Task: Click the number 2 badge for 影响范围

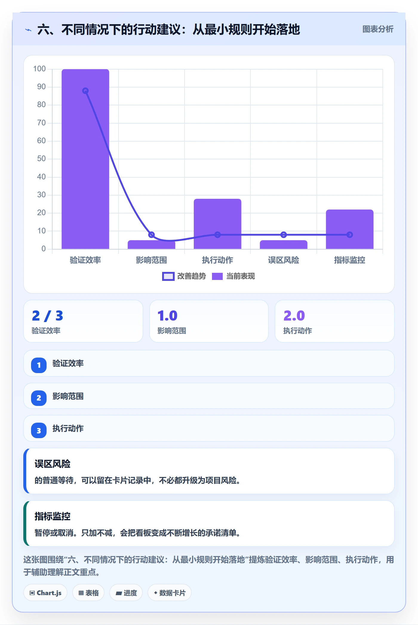Action: click(39, 398)
